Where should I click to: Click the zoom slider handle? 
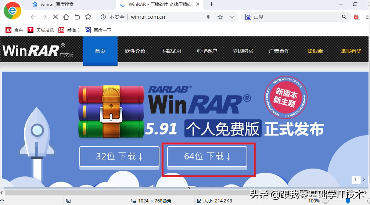348,201
